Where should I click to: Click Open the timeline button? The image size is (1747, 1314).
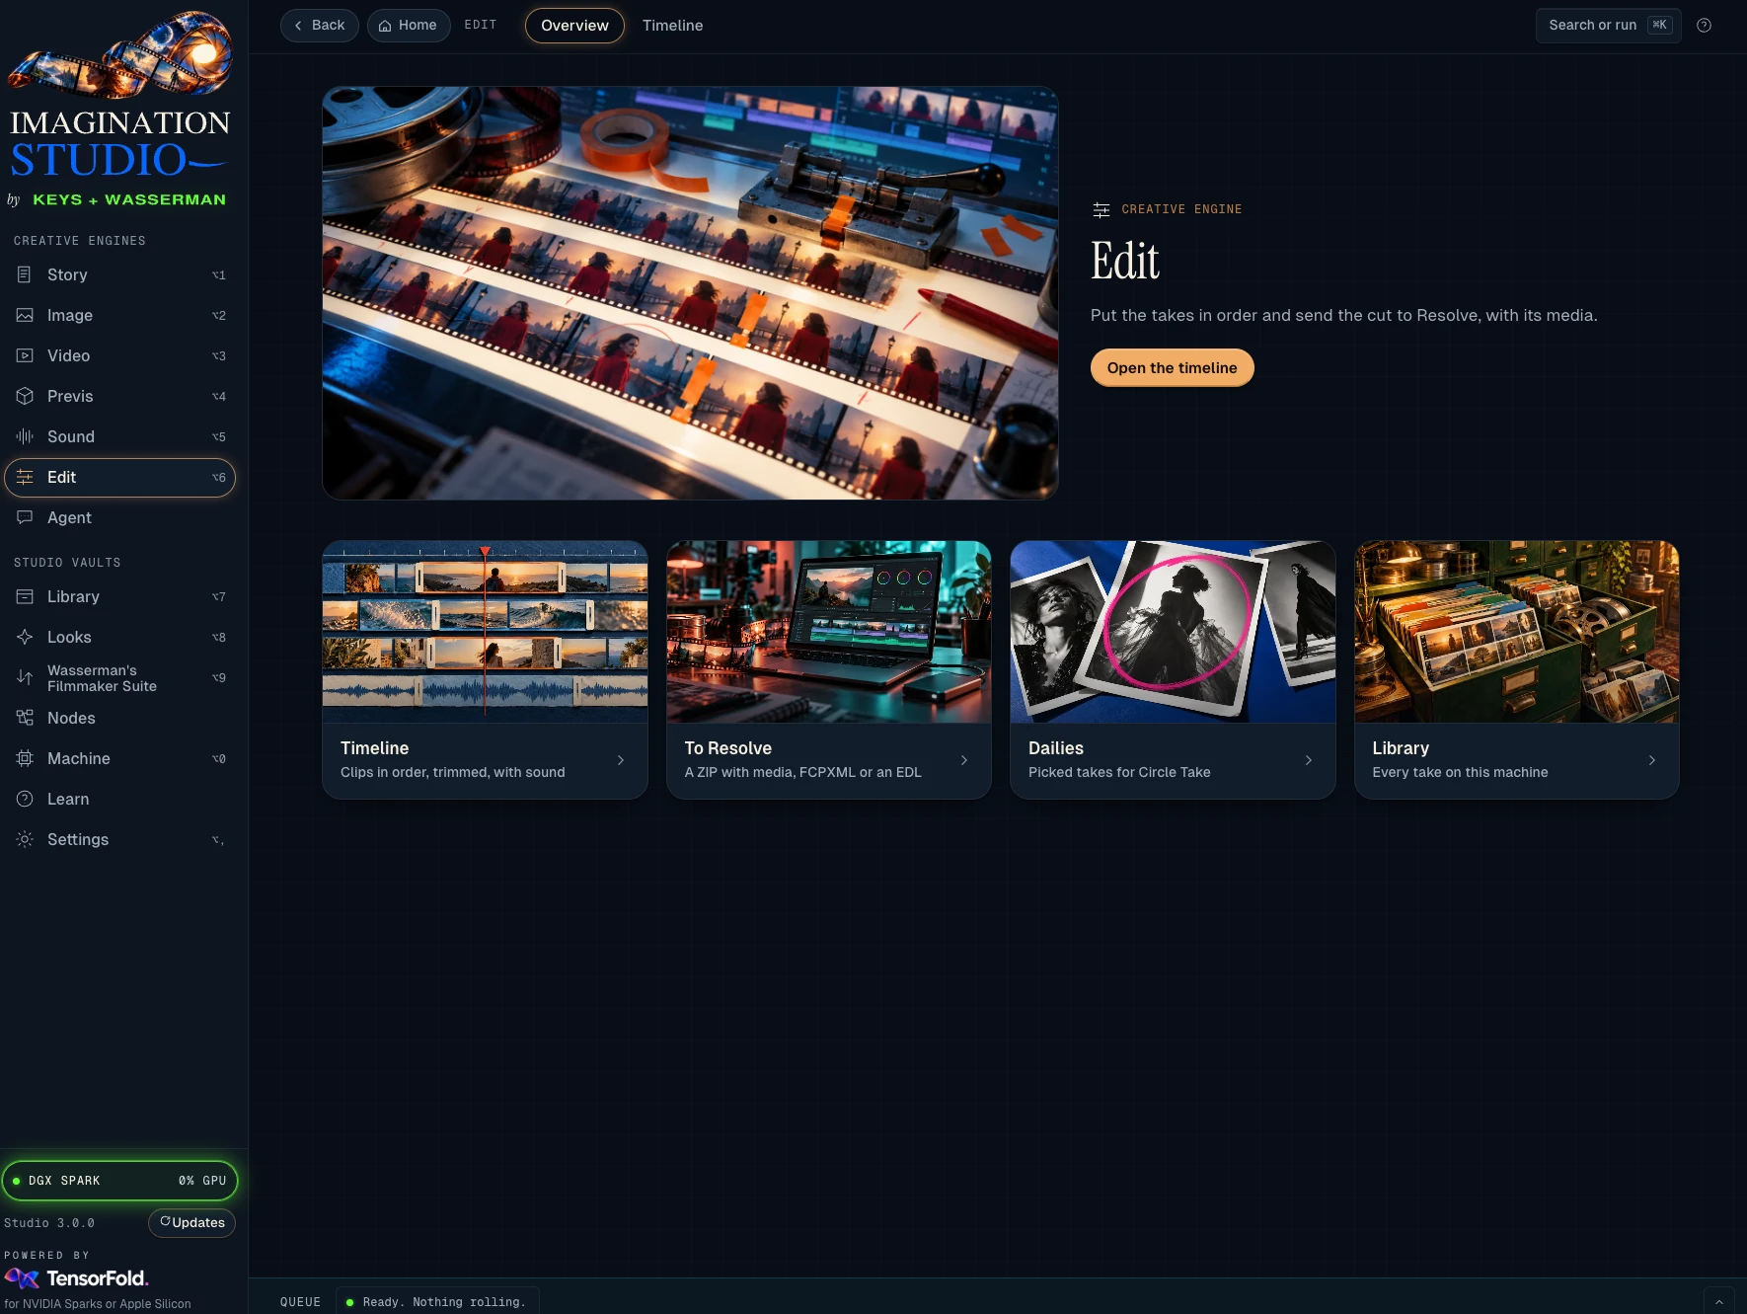pos(1172,367)
